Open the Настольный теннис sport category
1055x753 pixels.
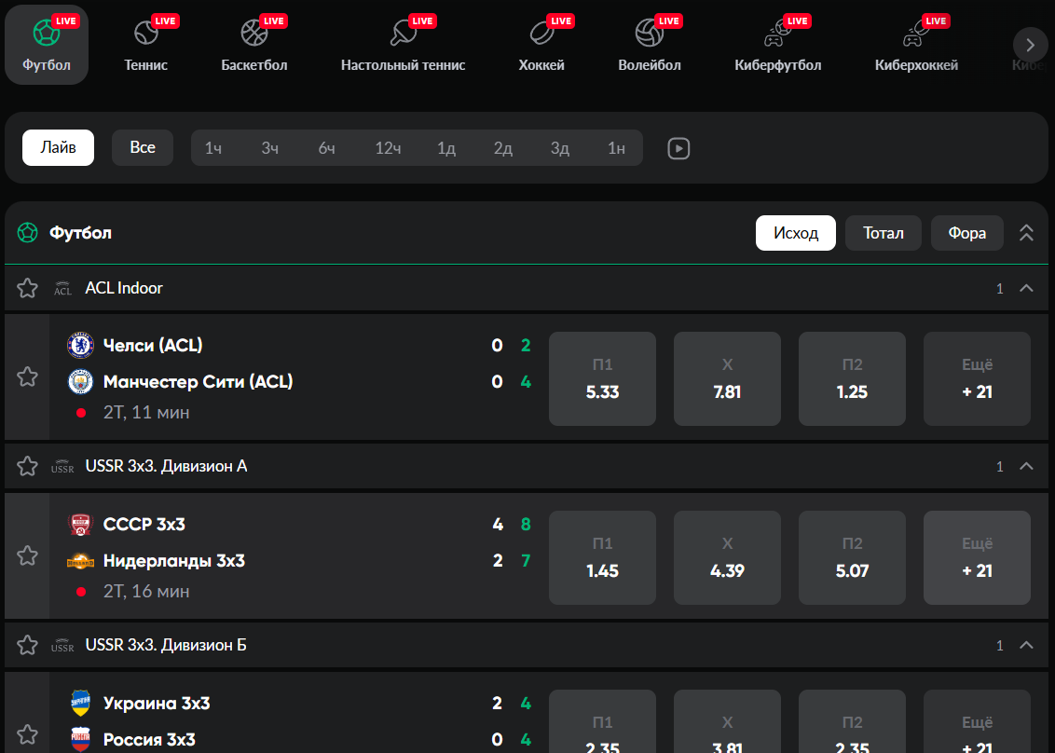pos(403,45)
